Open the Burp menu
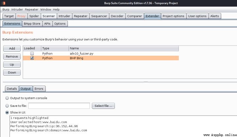This screenshot has width=237, height=137. 6,9
